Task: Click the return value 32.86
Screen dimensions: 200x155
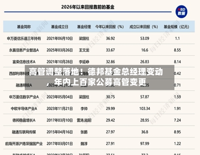Action: coord(110,62)
